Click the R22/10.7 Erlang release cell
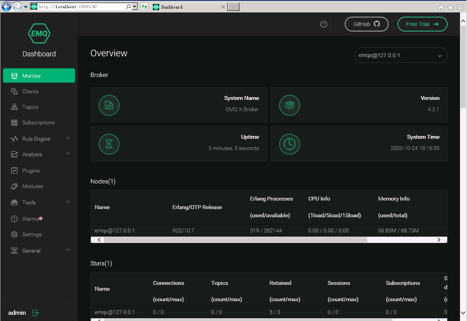 coord(183,230)
